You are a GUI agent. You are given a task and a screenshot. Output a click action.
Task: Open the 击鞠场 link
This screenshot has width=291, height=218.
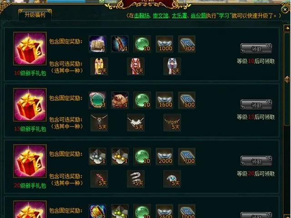click(142, 16)
